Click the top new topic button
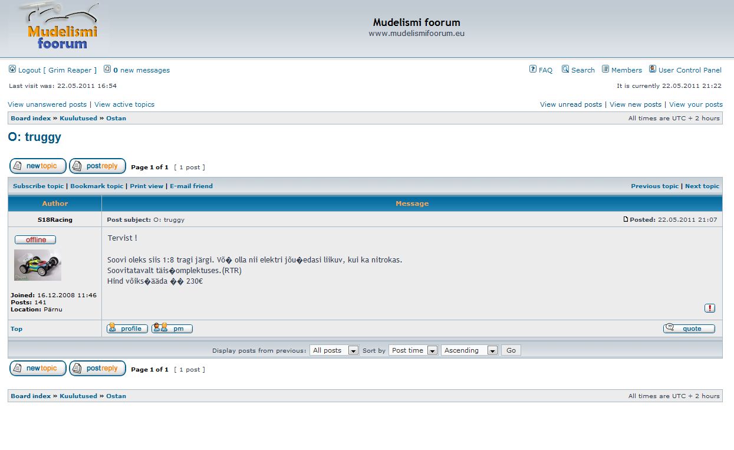This screenshot has width=734, height=450. pos(38,166)
